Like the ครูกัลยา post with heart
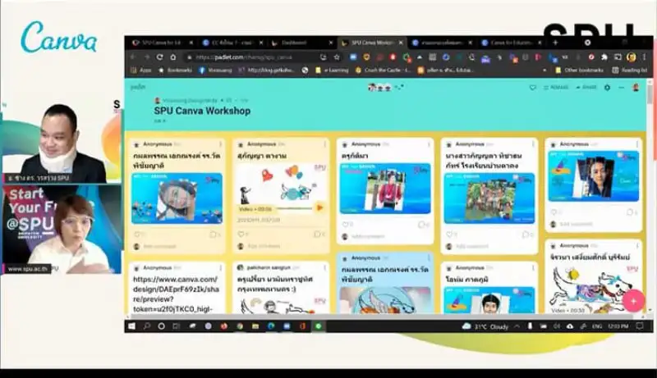The height and width of the screenshot is (378, 657). pyautogui.click(x=345, y=224)
